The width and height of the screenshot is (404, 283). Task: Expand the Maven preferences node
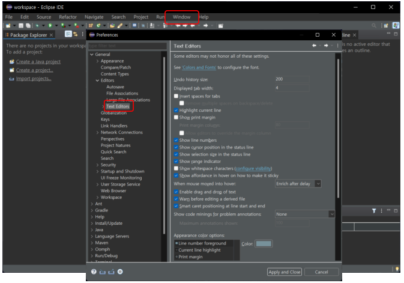[92, 243]
